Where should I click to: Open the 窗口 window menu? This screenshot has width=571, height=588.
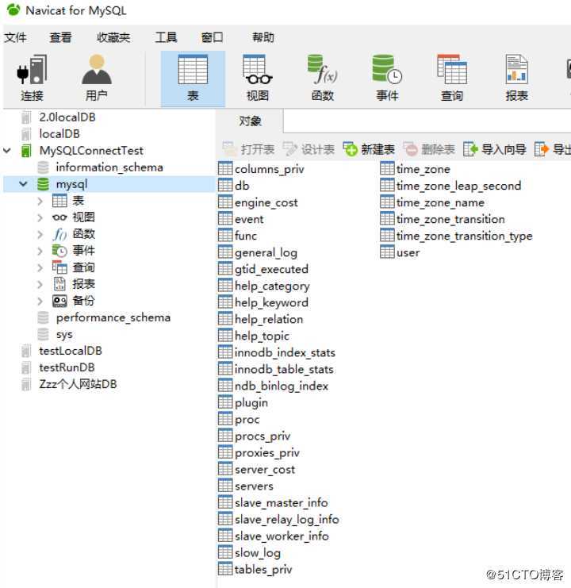point(212,37)
